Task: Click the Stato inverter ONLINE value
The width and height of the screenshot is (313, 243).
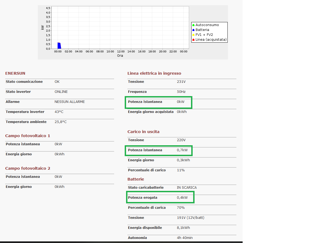Action: (61, 92)
